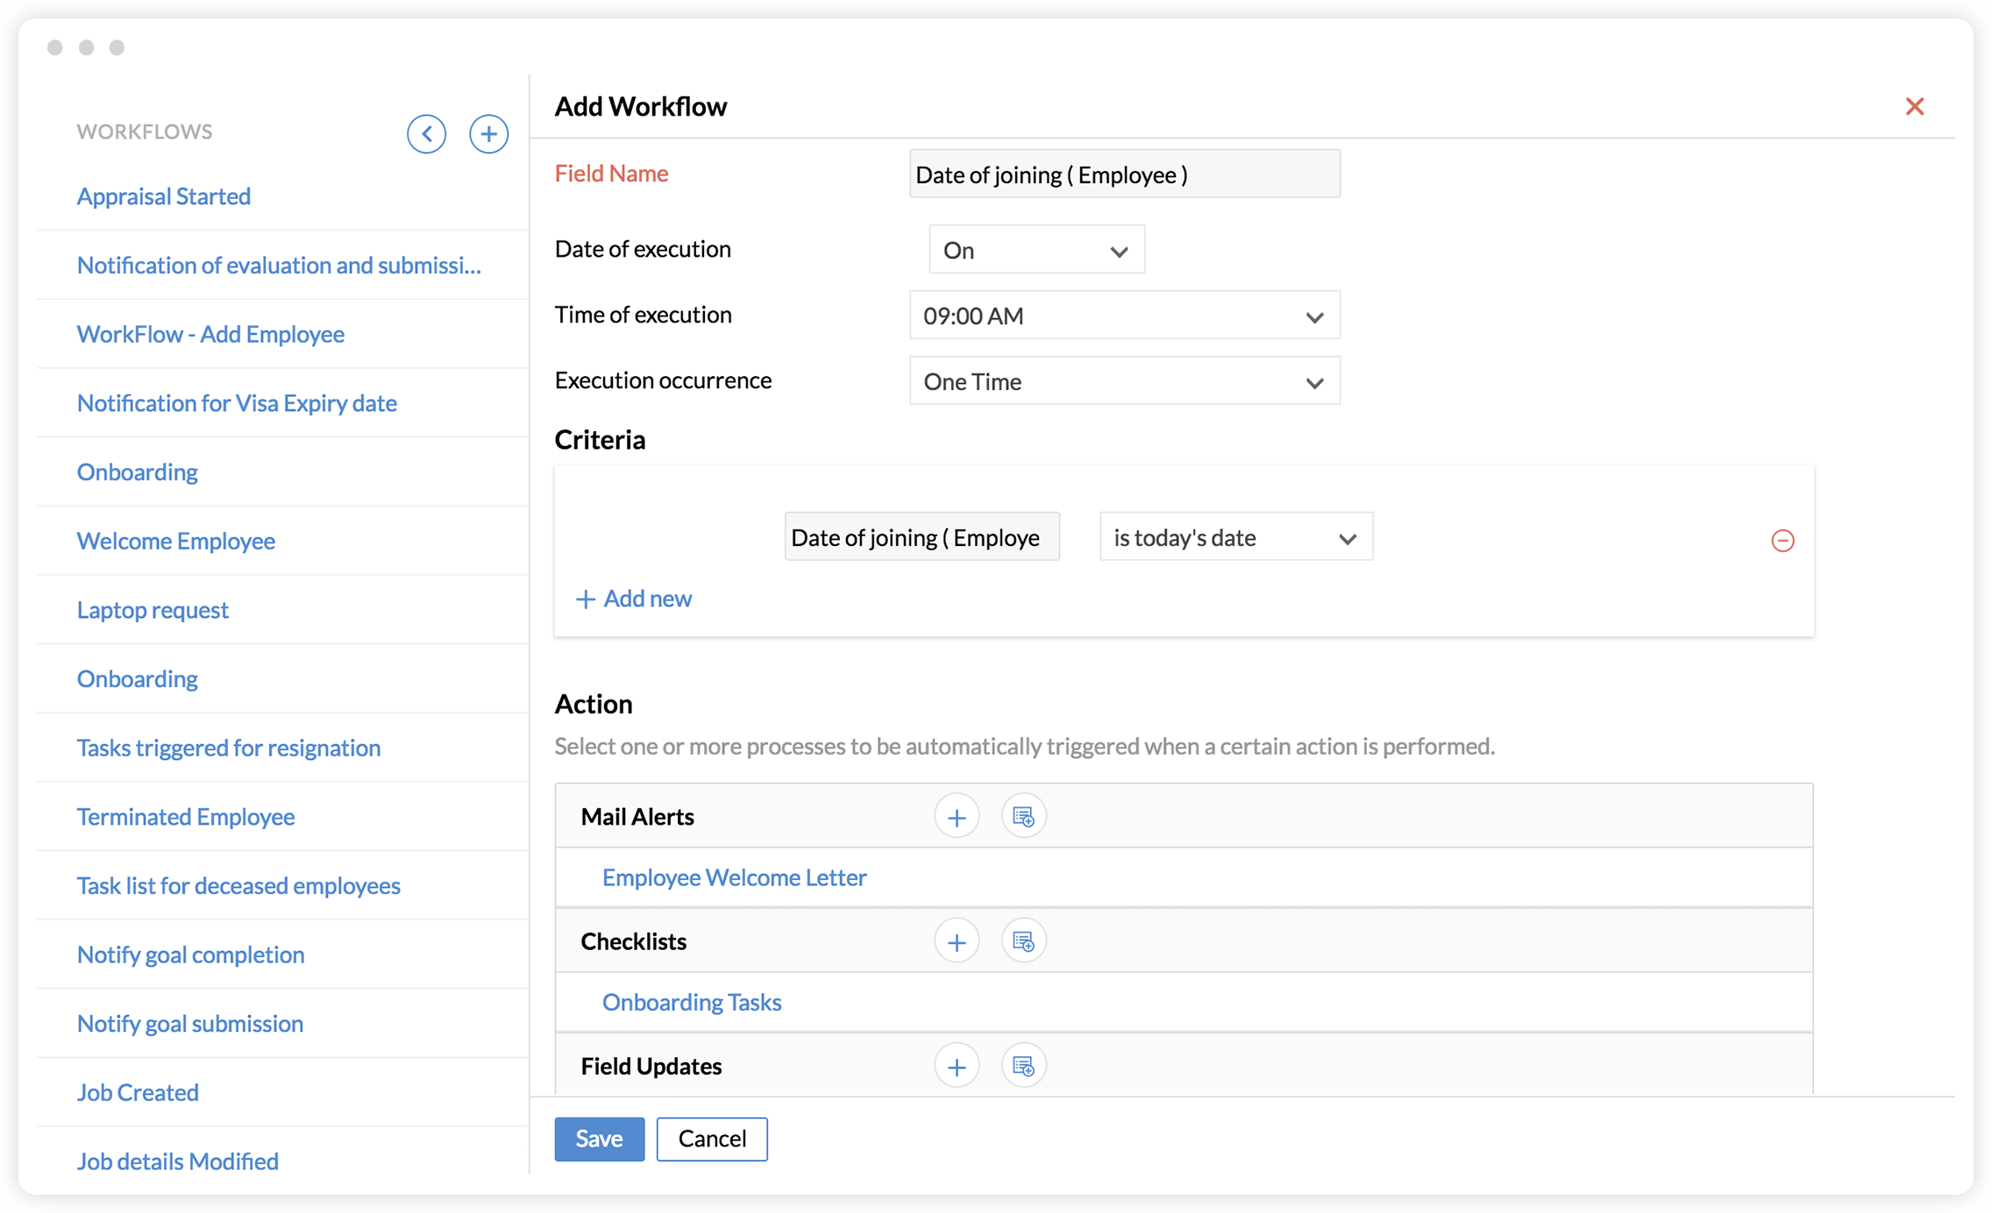Cancel adding the workflow
This screenshot has height=1213, width=1992.
point(712,1139)
